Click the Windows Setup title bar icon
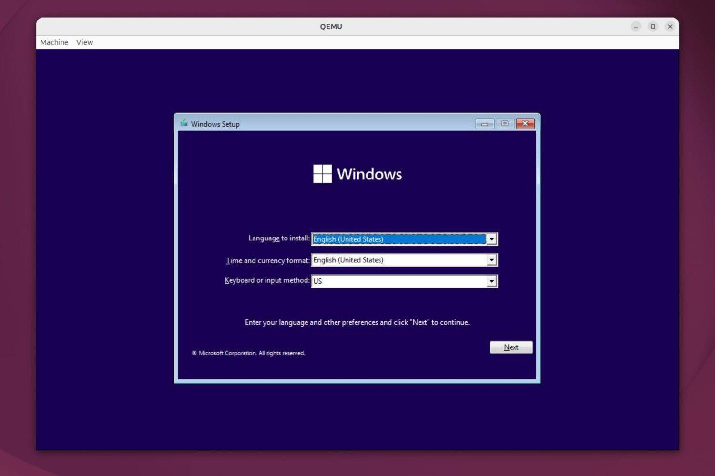The image size is (715, 476). [x=184, y=123]
